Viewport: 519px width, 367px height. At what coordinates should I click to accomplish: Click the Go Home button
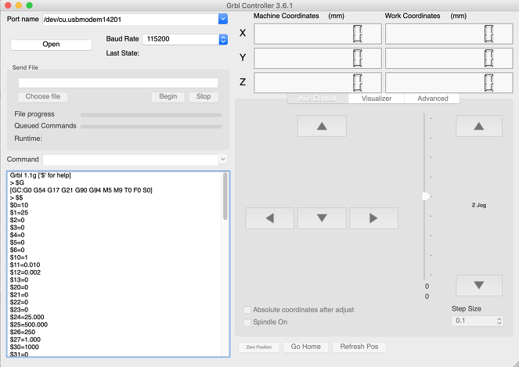(305, 347)
